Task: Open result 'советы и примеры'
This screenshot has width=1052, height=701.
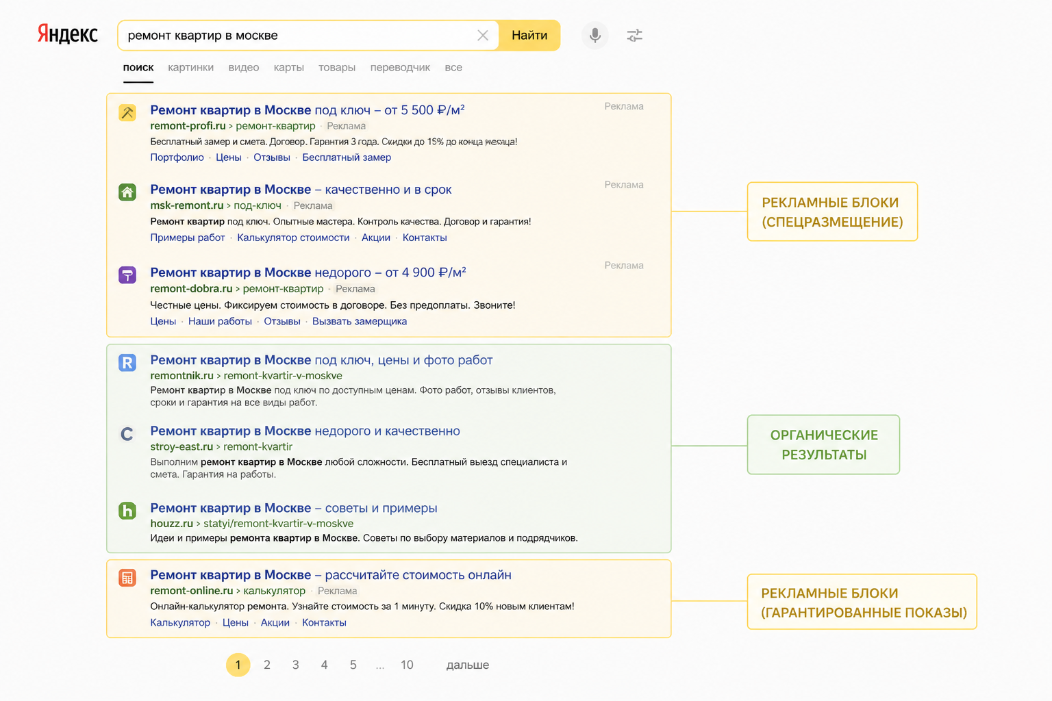Action: tap(294, 508)
